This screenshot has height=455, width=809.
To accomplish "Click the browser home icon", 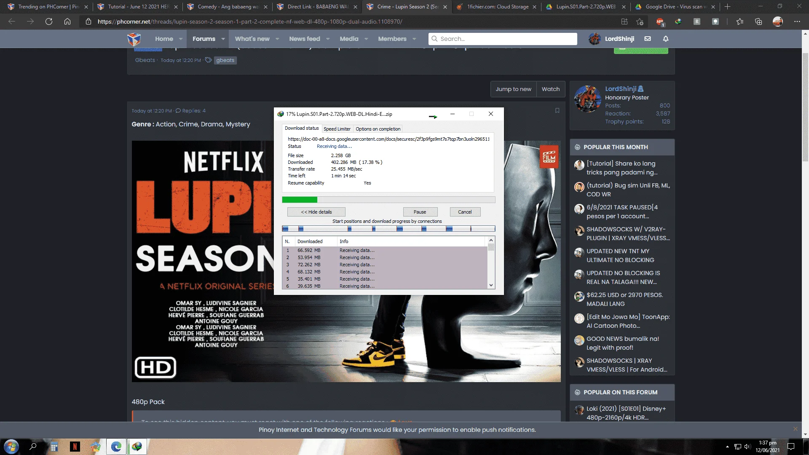I will [67, 21].
